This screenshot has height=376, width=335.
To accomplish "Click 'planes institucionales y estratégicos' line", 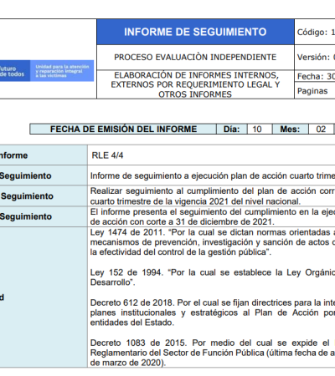I will (x=213, y=312).
